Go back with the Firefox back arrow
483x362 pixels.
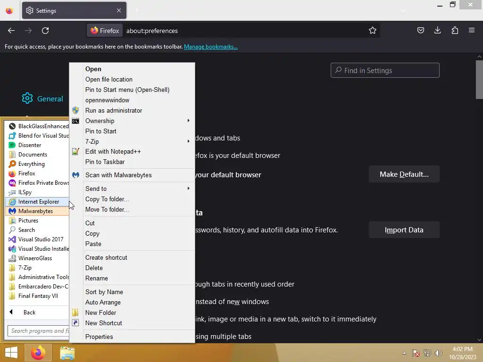click(11, 31)
